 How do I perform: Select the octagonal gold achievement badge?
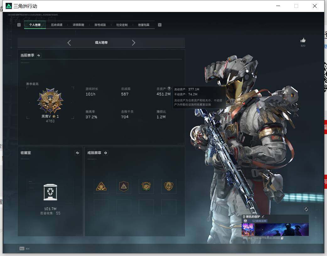pyautogui.click(x=169, y=186)
